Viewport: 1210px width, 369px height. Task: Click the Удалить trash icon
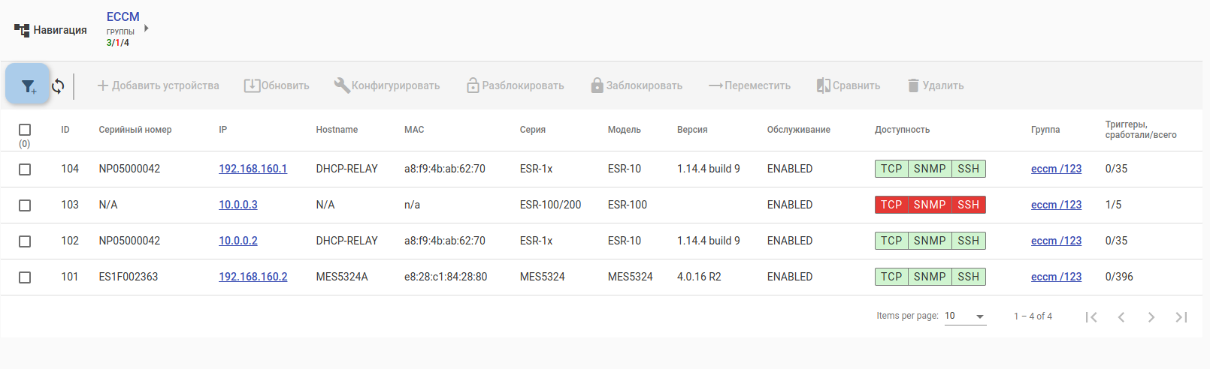pyautogui.click(x=913, y=85)
